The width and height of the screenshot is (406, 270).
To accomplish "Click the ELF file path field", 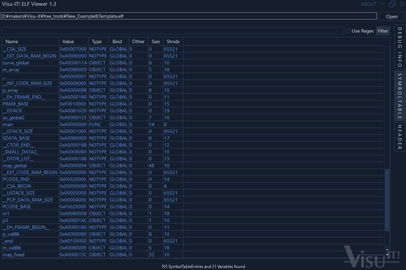I will (x=189, y=16).
